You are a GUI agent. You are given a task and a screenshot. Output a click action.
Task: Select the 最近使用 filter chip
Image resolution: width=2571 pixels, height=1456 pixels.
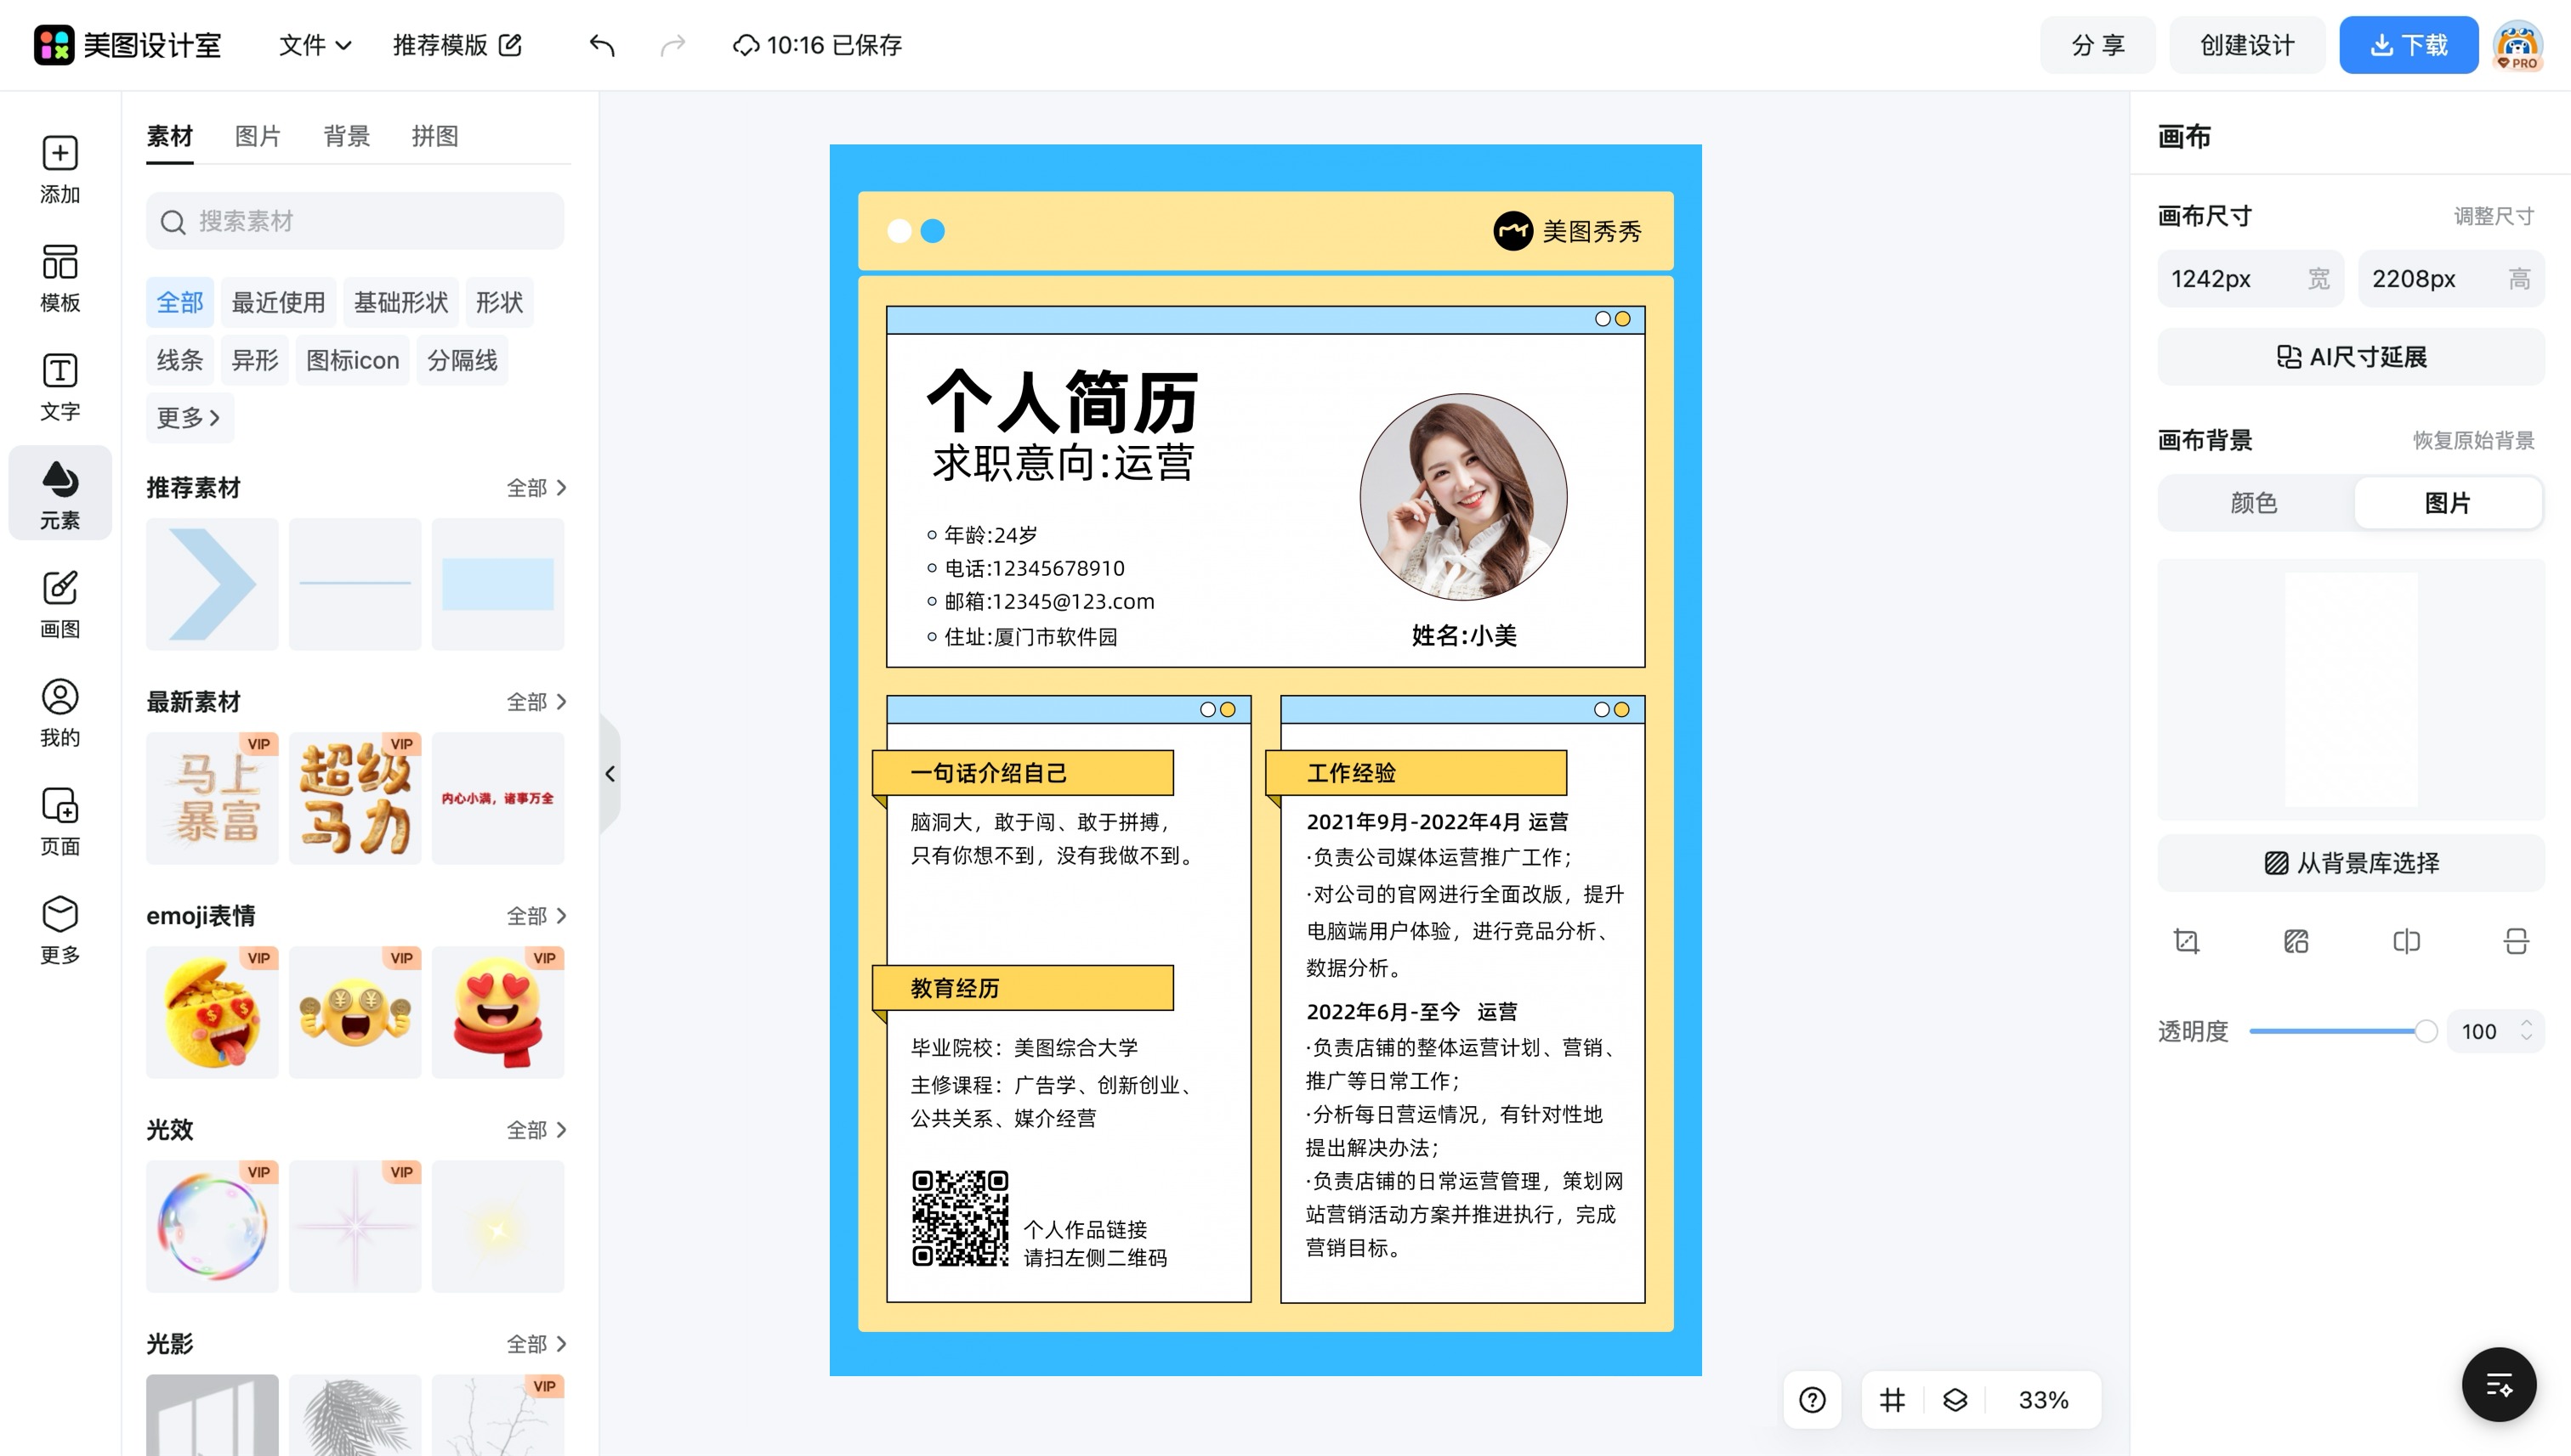pyautogui.click(x=277, y=302)
